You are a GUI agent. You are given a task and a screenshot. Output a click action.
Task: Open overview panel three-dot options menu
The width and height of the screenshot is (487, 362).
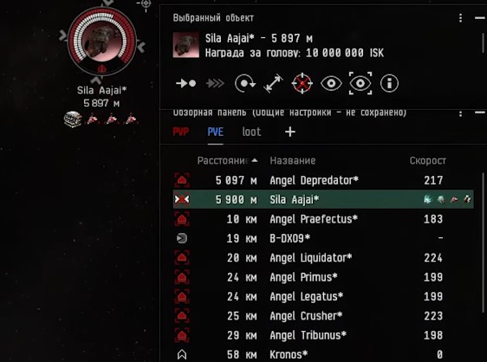pyautogui.click(x=461, y=113)
